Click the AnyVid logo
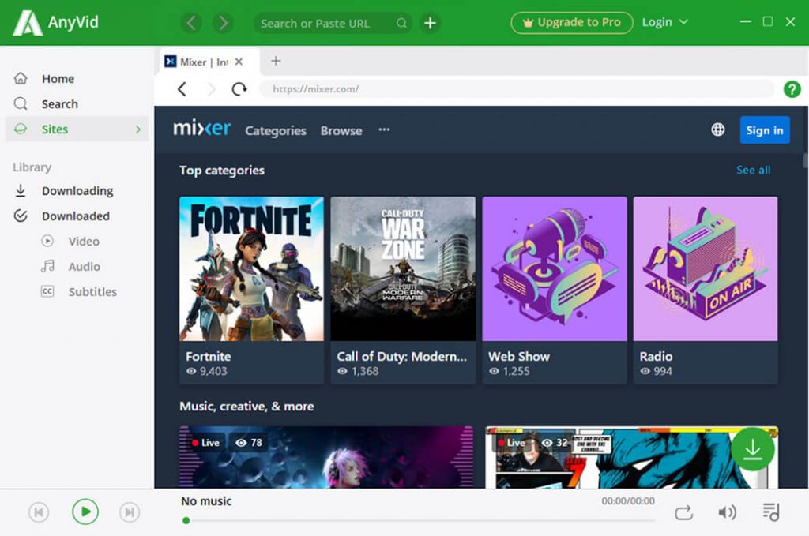This screenshot has width=809, height=536. (x=56, y=23)
